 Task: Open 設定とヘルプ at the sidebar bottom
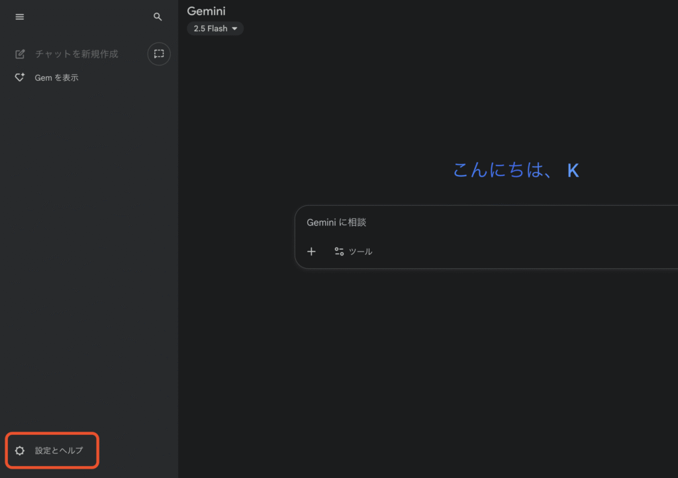tap(59, 451)
